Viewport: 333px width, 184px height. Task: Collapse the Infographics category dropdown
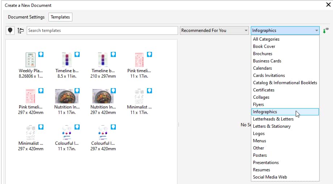coord(317,30)
